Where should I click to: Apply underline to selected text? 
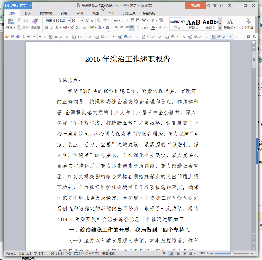point(57,27)
